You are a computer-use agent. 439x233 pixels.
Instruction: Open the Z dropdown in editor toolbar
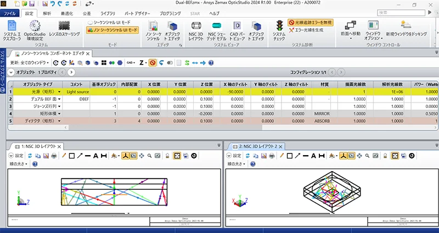click(143, 63)
